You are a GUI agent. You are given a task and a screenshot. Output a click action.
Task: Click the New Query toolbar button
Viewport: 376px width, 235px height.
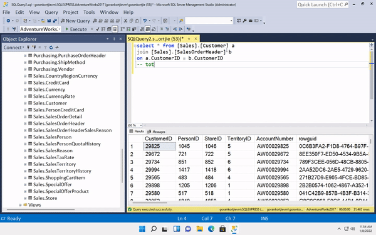click(75, 21)
